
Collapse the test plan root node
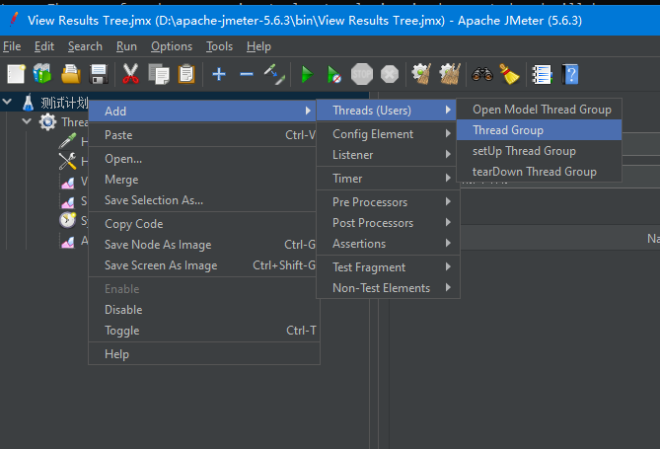(7, 101)
